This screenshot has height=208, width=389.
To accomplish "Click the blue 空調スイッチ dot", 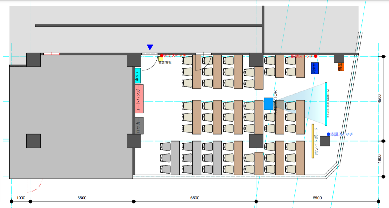I will click(x=328, y=134).
